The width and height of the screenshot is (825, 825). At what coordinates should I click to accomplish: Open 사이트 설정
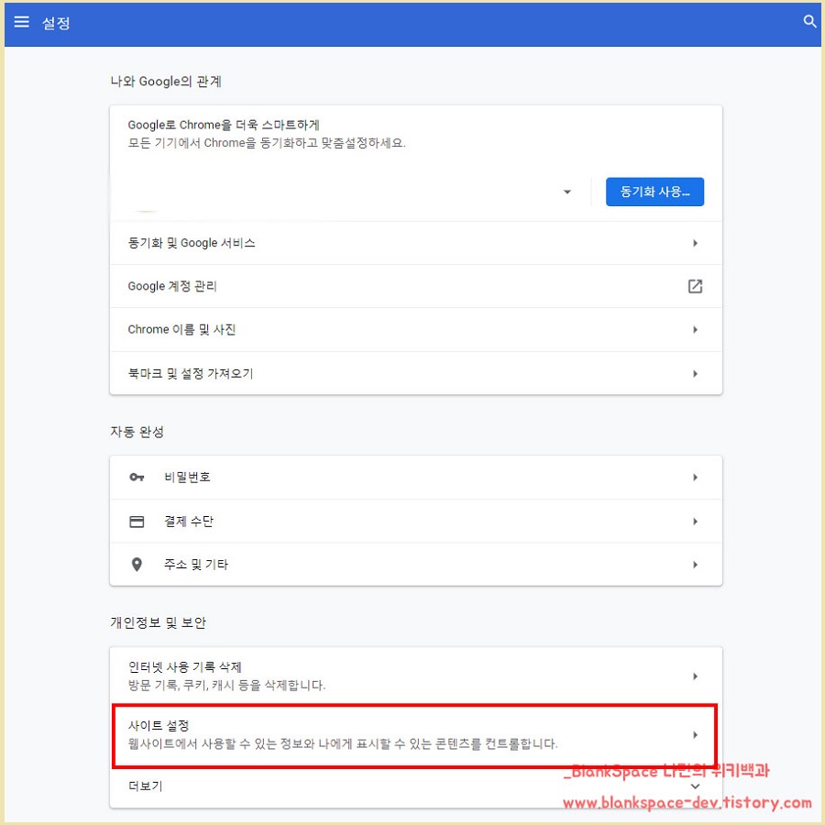pyautogui.click(x=415, y=735)
